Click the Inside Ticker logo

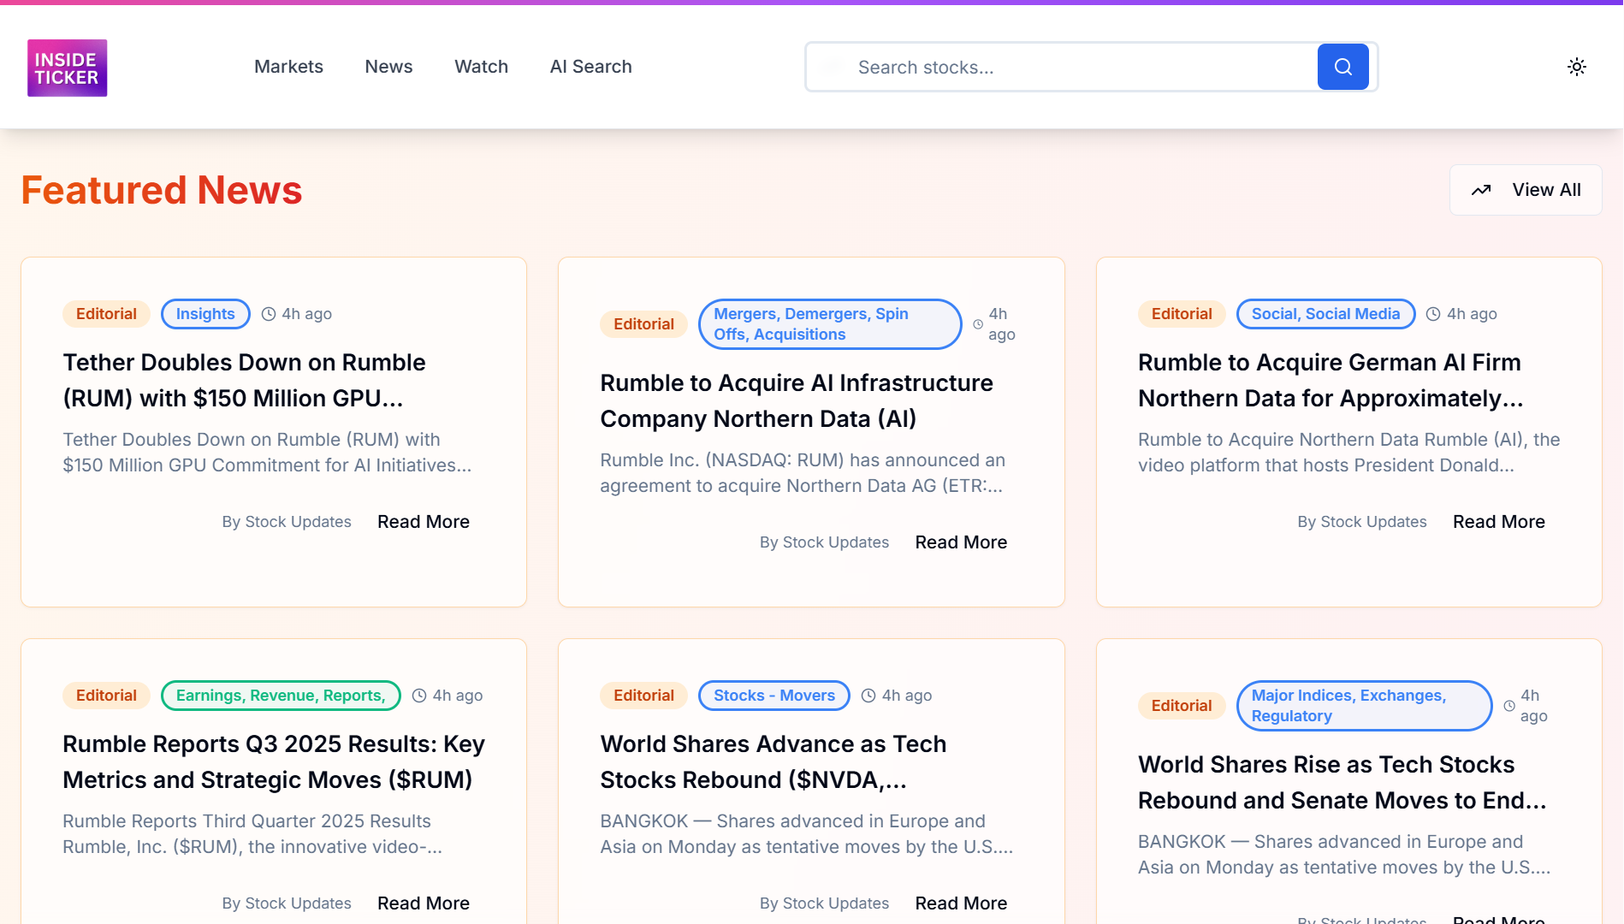pyautogui.click(x=67, y=68)
